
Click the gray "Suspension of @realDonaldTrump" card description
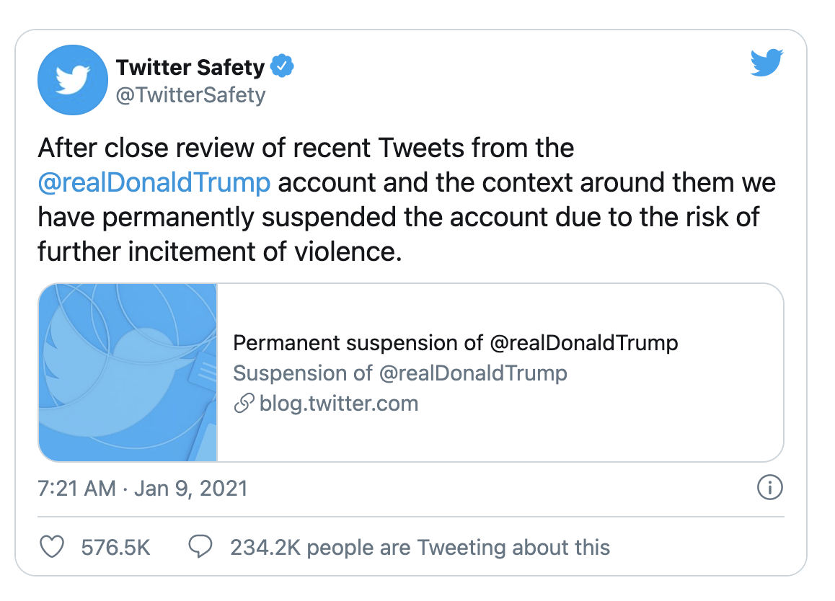[400, 373]
